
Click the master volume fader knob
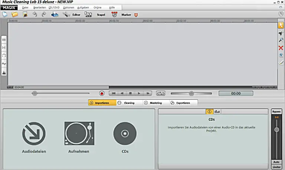tap(276, 130)
